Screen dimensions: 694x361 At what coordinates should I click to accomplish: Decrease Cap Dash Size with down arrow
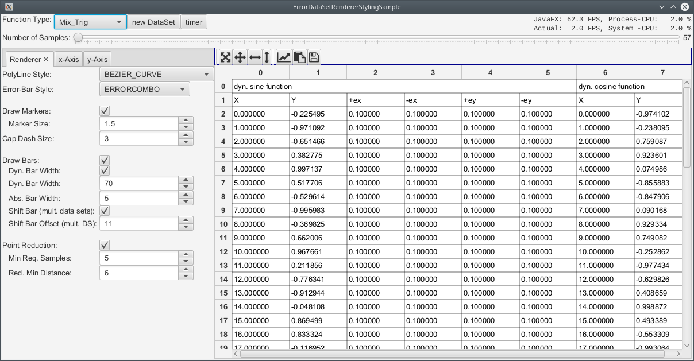click(x=185, y=142)
